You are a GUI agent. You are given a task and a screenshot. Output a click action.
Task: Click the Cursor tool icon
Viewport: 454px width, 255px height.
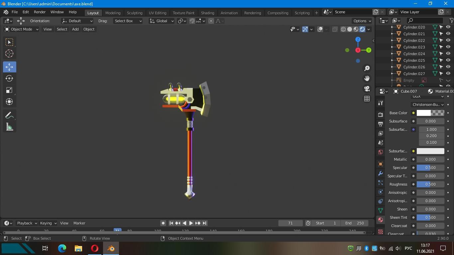point(9,53)
